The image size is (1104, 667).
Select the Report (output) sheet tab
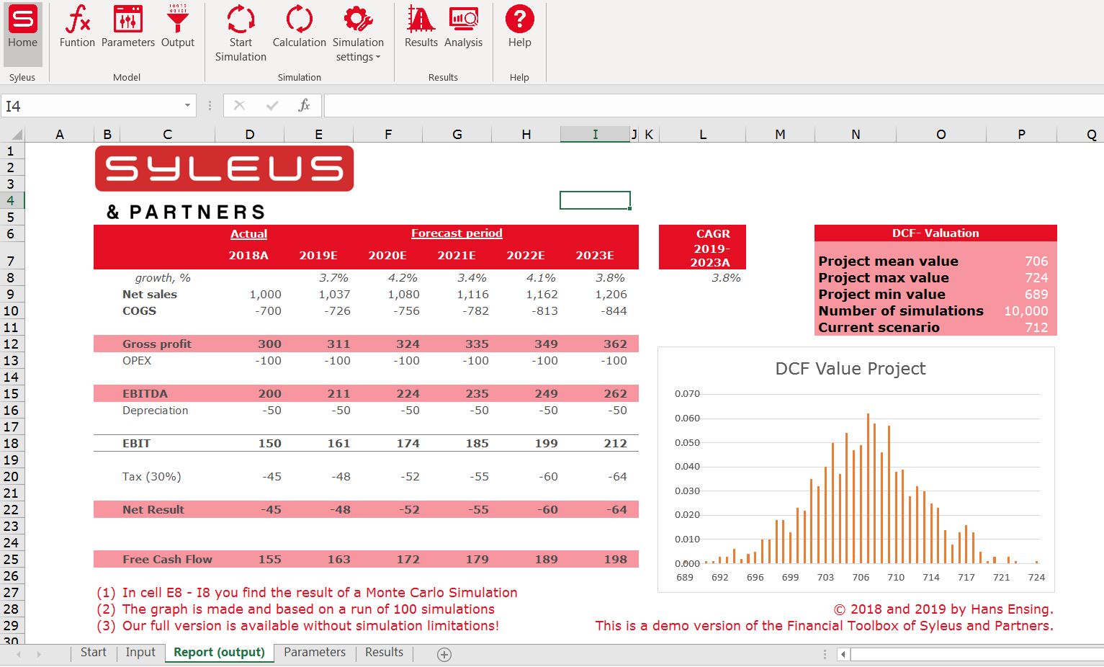tap(219, 653)
